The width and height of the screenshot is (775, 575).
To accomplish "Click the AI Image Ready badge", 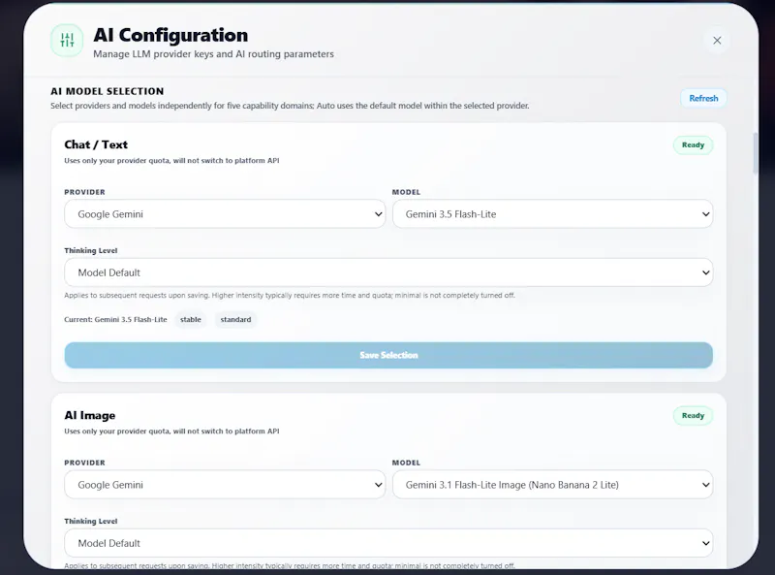I will pos(693,416).
